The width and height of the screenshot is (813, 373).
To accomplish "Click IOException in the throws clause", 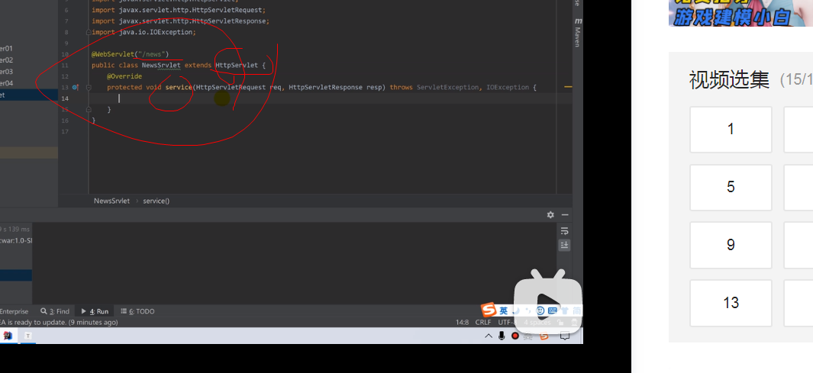I will [x=506, y=88].
